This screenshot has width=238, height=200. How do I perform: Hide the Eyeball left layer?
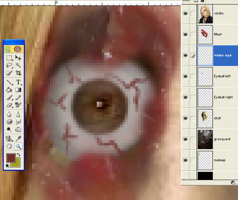185,76
